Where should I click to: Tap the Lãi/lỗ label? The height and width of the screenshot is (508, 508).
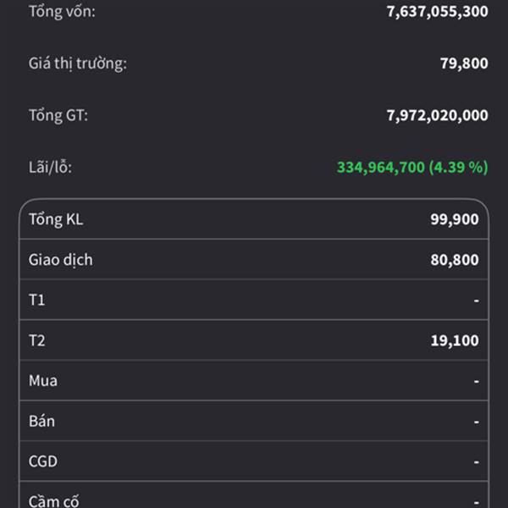50,168
